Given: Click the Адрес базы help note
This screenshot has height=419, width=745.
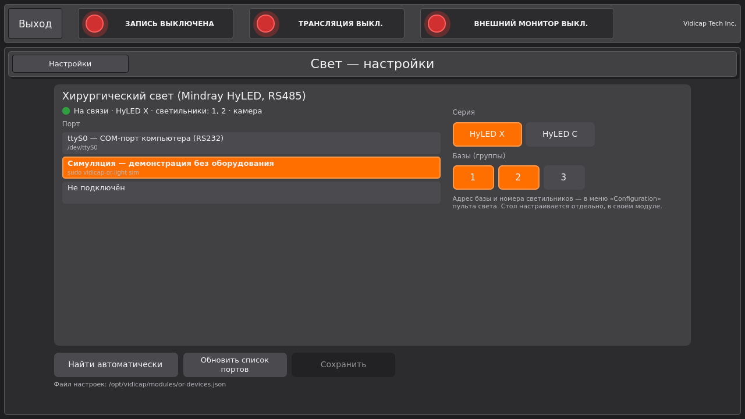Looking at the screenshot, I should coord(558,203).
